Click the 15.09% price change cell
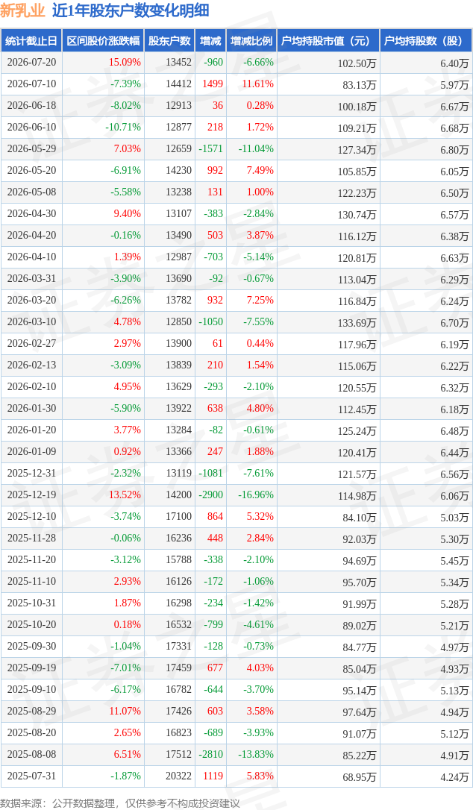This screenshot has width=473, height=810. tap(125, 63)
